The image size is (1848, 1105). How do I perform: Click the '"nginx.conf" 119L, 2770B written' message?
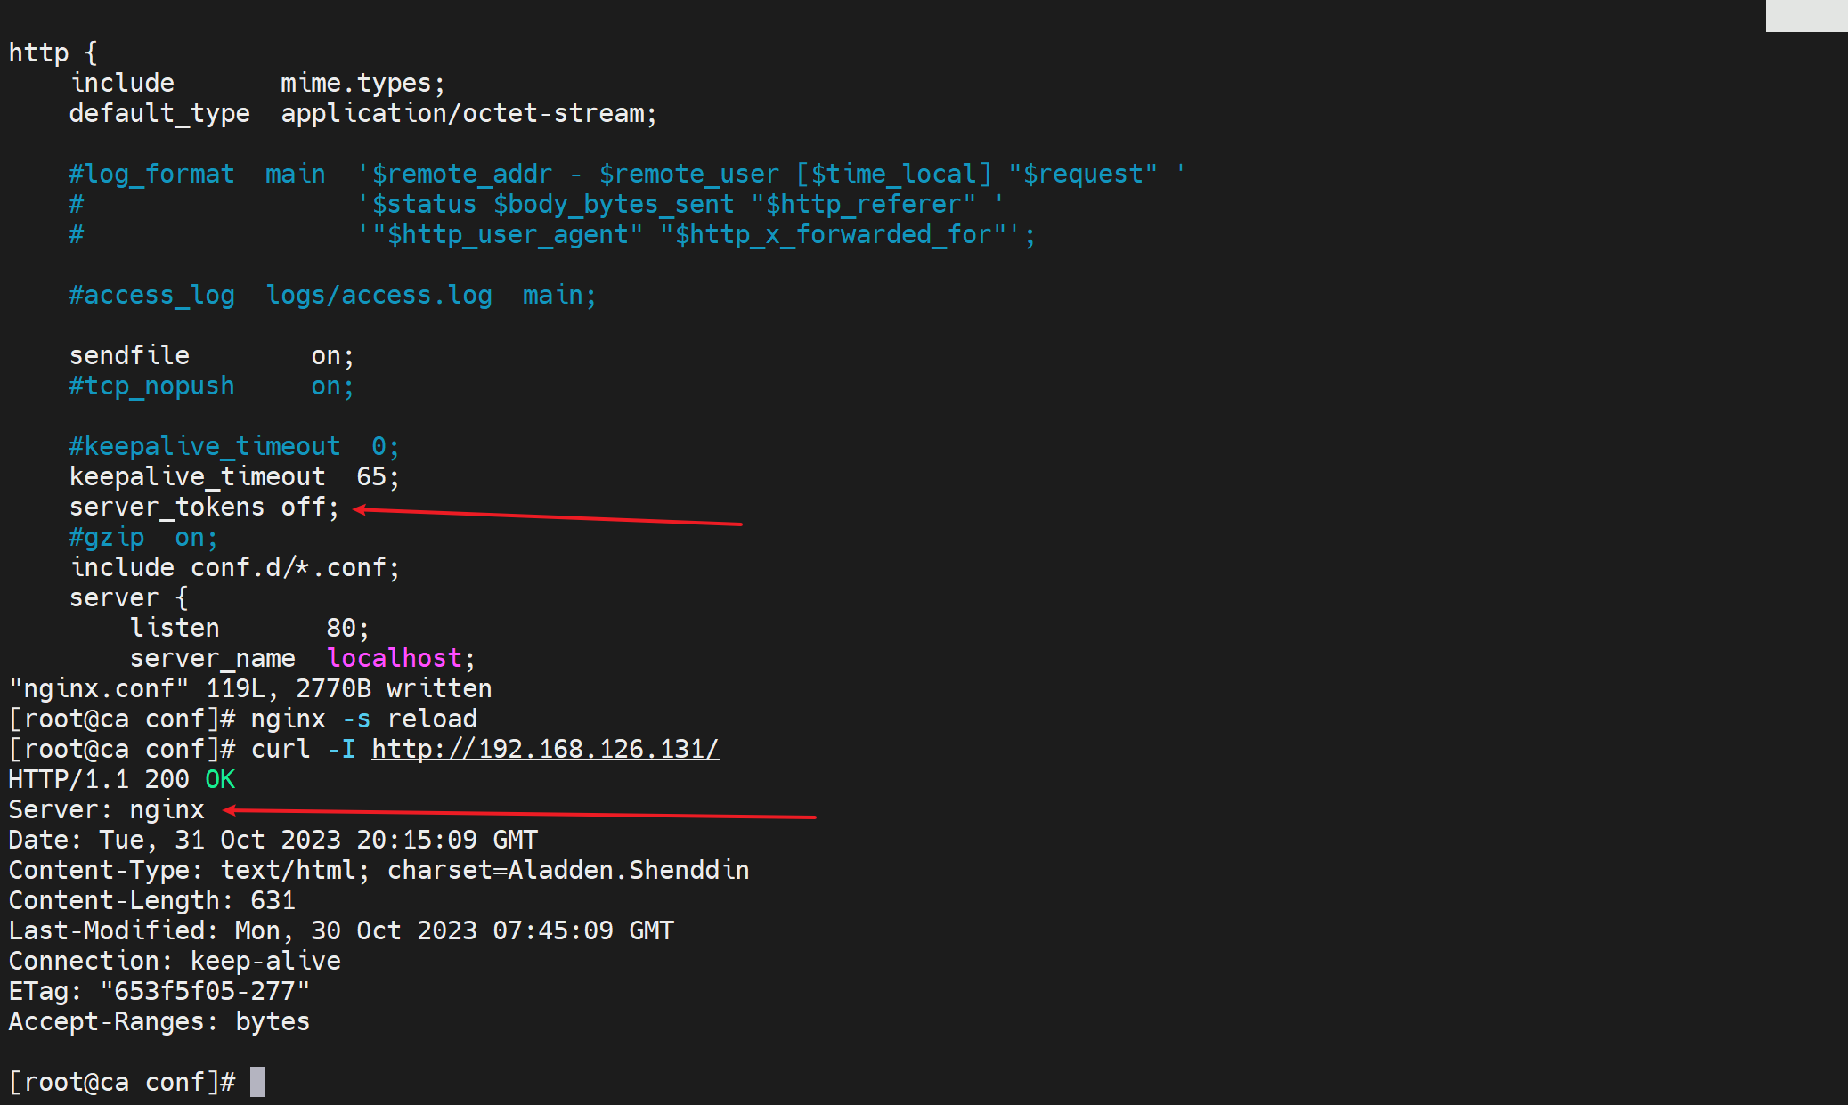pyautogui.click(x=250, y=688)
